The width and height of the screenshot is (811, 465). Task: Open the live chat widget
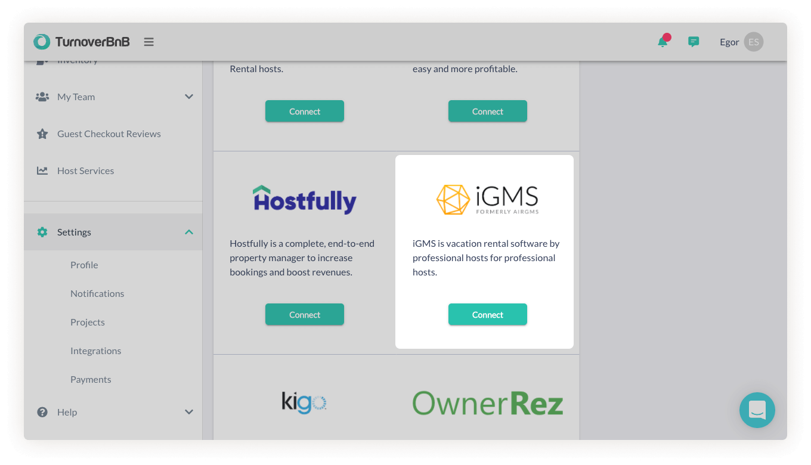pyautogui.click(x=757, y=410)
